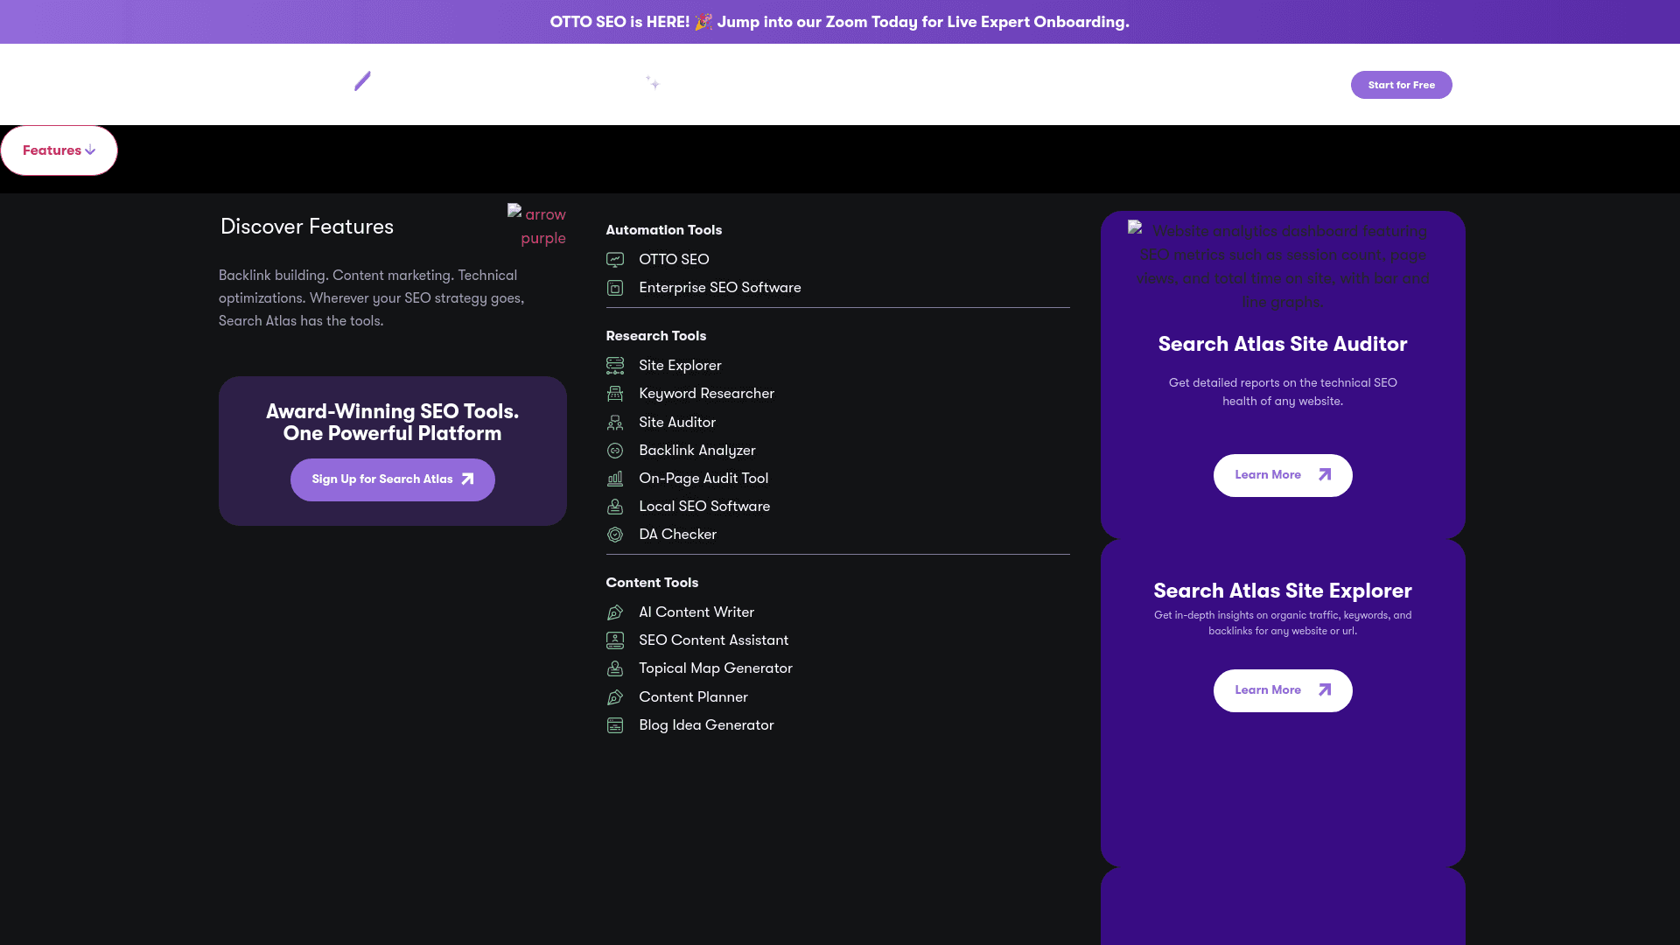Click the On-Page Audit Tool chart icon
The width and height of the screenshot is (1680, 945).
click(615, 479)
